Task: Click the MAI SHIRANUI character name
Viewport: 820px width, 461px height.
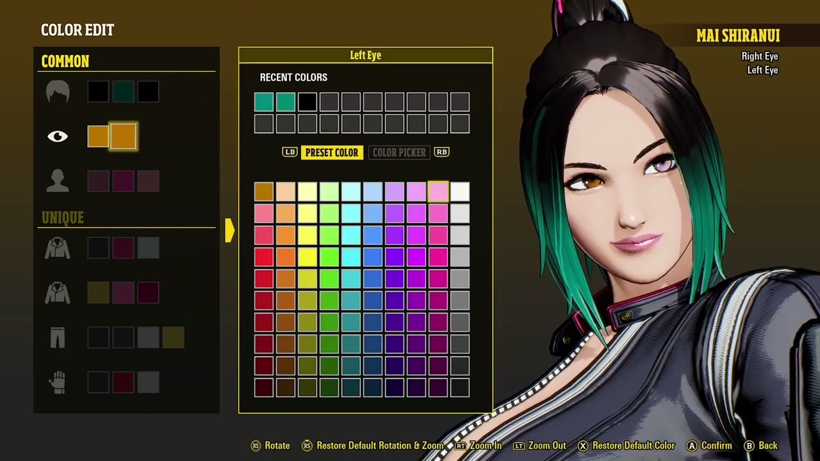Action: coord(738,35)
